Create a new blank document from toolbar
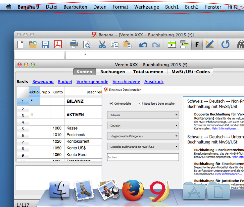244x207 pixels. click(20, 45)
